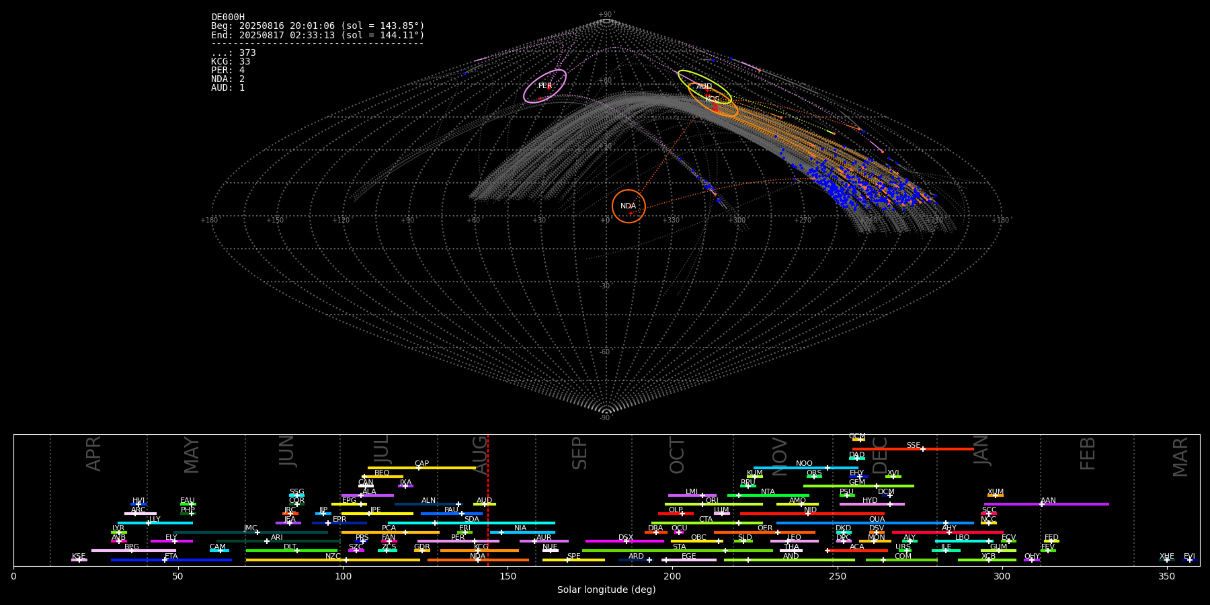
Task: Select the XHE shower label in timeline
Action: (x=1167, y=557)
